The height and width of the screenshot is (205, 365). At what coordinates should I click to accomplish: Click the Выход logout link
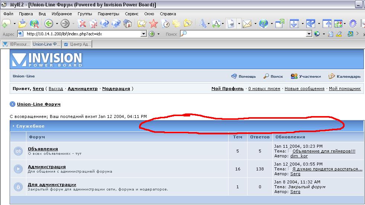(x=56, y=89)
